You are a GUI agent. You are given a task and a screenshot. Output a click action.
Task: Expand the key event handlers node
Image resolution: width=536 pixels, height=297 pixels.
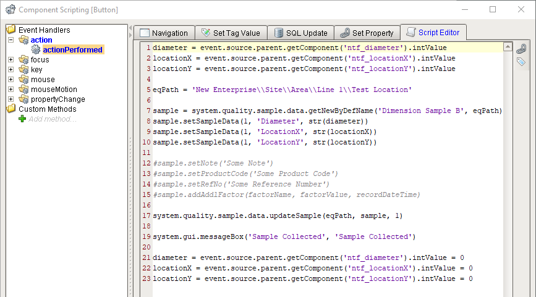tap(11, 70)
